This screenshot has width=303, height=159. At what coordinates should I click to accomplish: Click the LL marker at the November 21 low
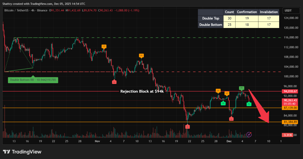point(187,126)
